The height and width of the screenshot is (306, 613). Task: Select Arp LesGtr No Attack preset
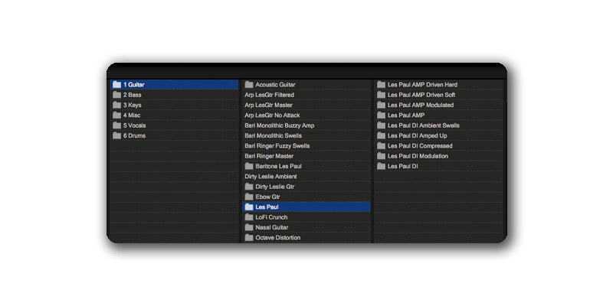pyautogui.click(x=272, y=116)
